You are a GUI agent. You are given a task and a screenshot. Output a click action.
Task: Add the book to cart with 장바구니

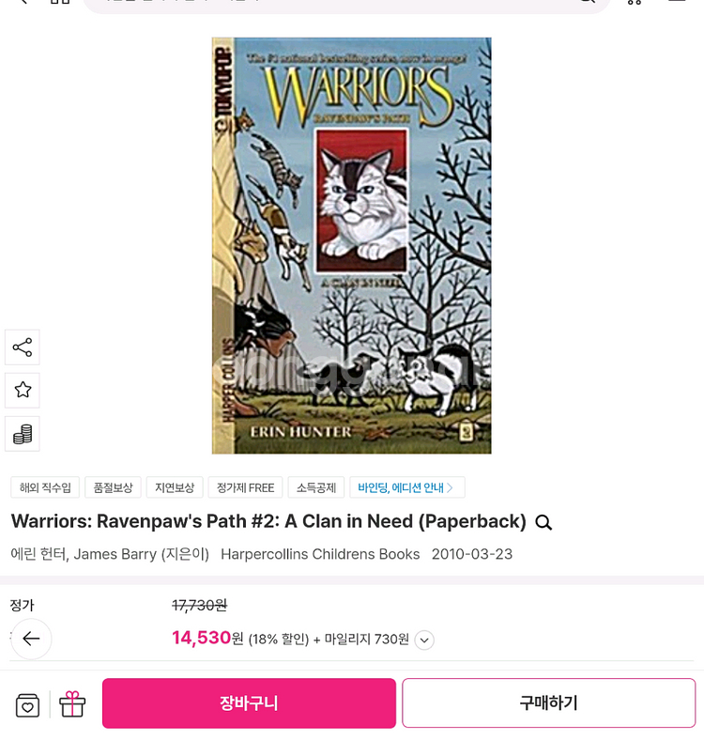(249, 703)
